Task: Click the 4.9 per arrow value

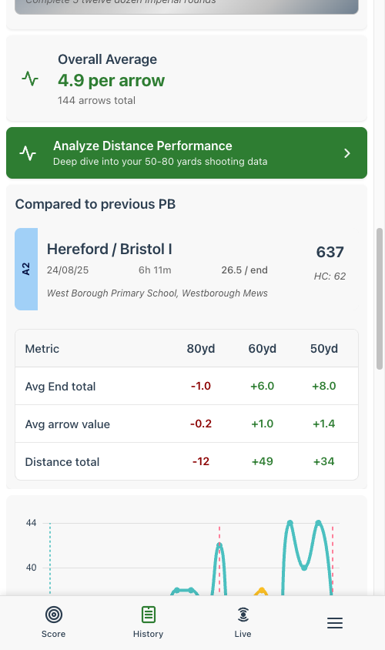Action: 111,80
